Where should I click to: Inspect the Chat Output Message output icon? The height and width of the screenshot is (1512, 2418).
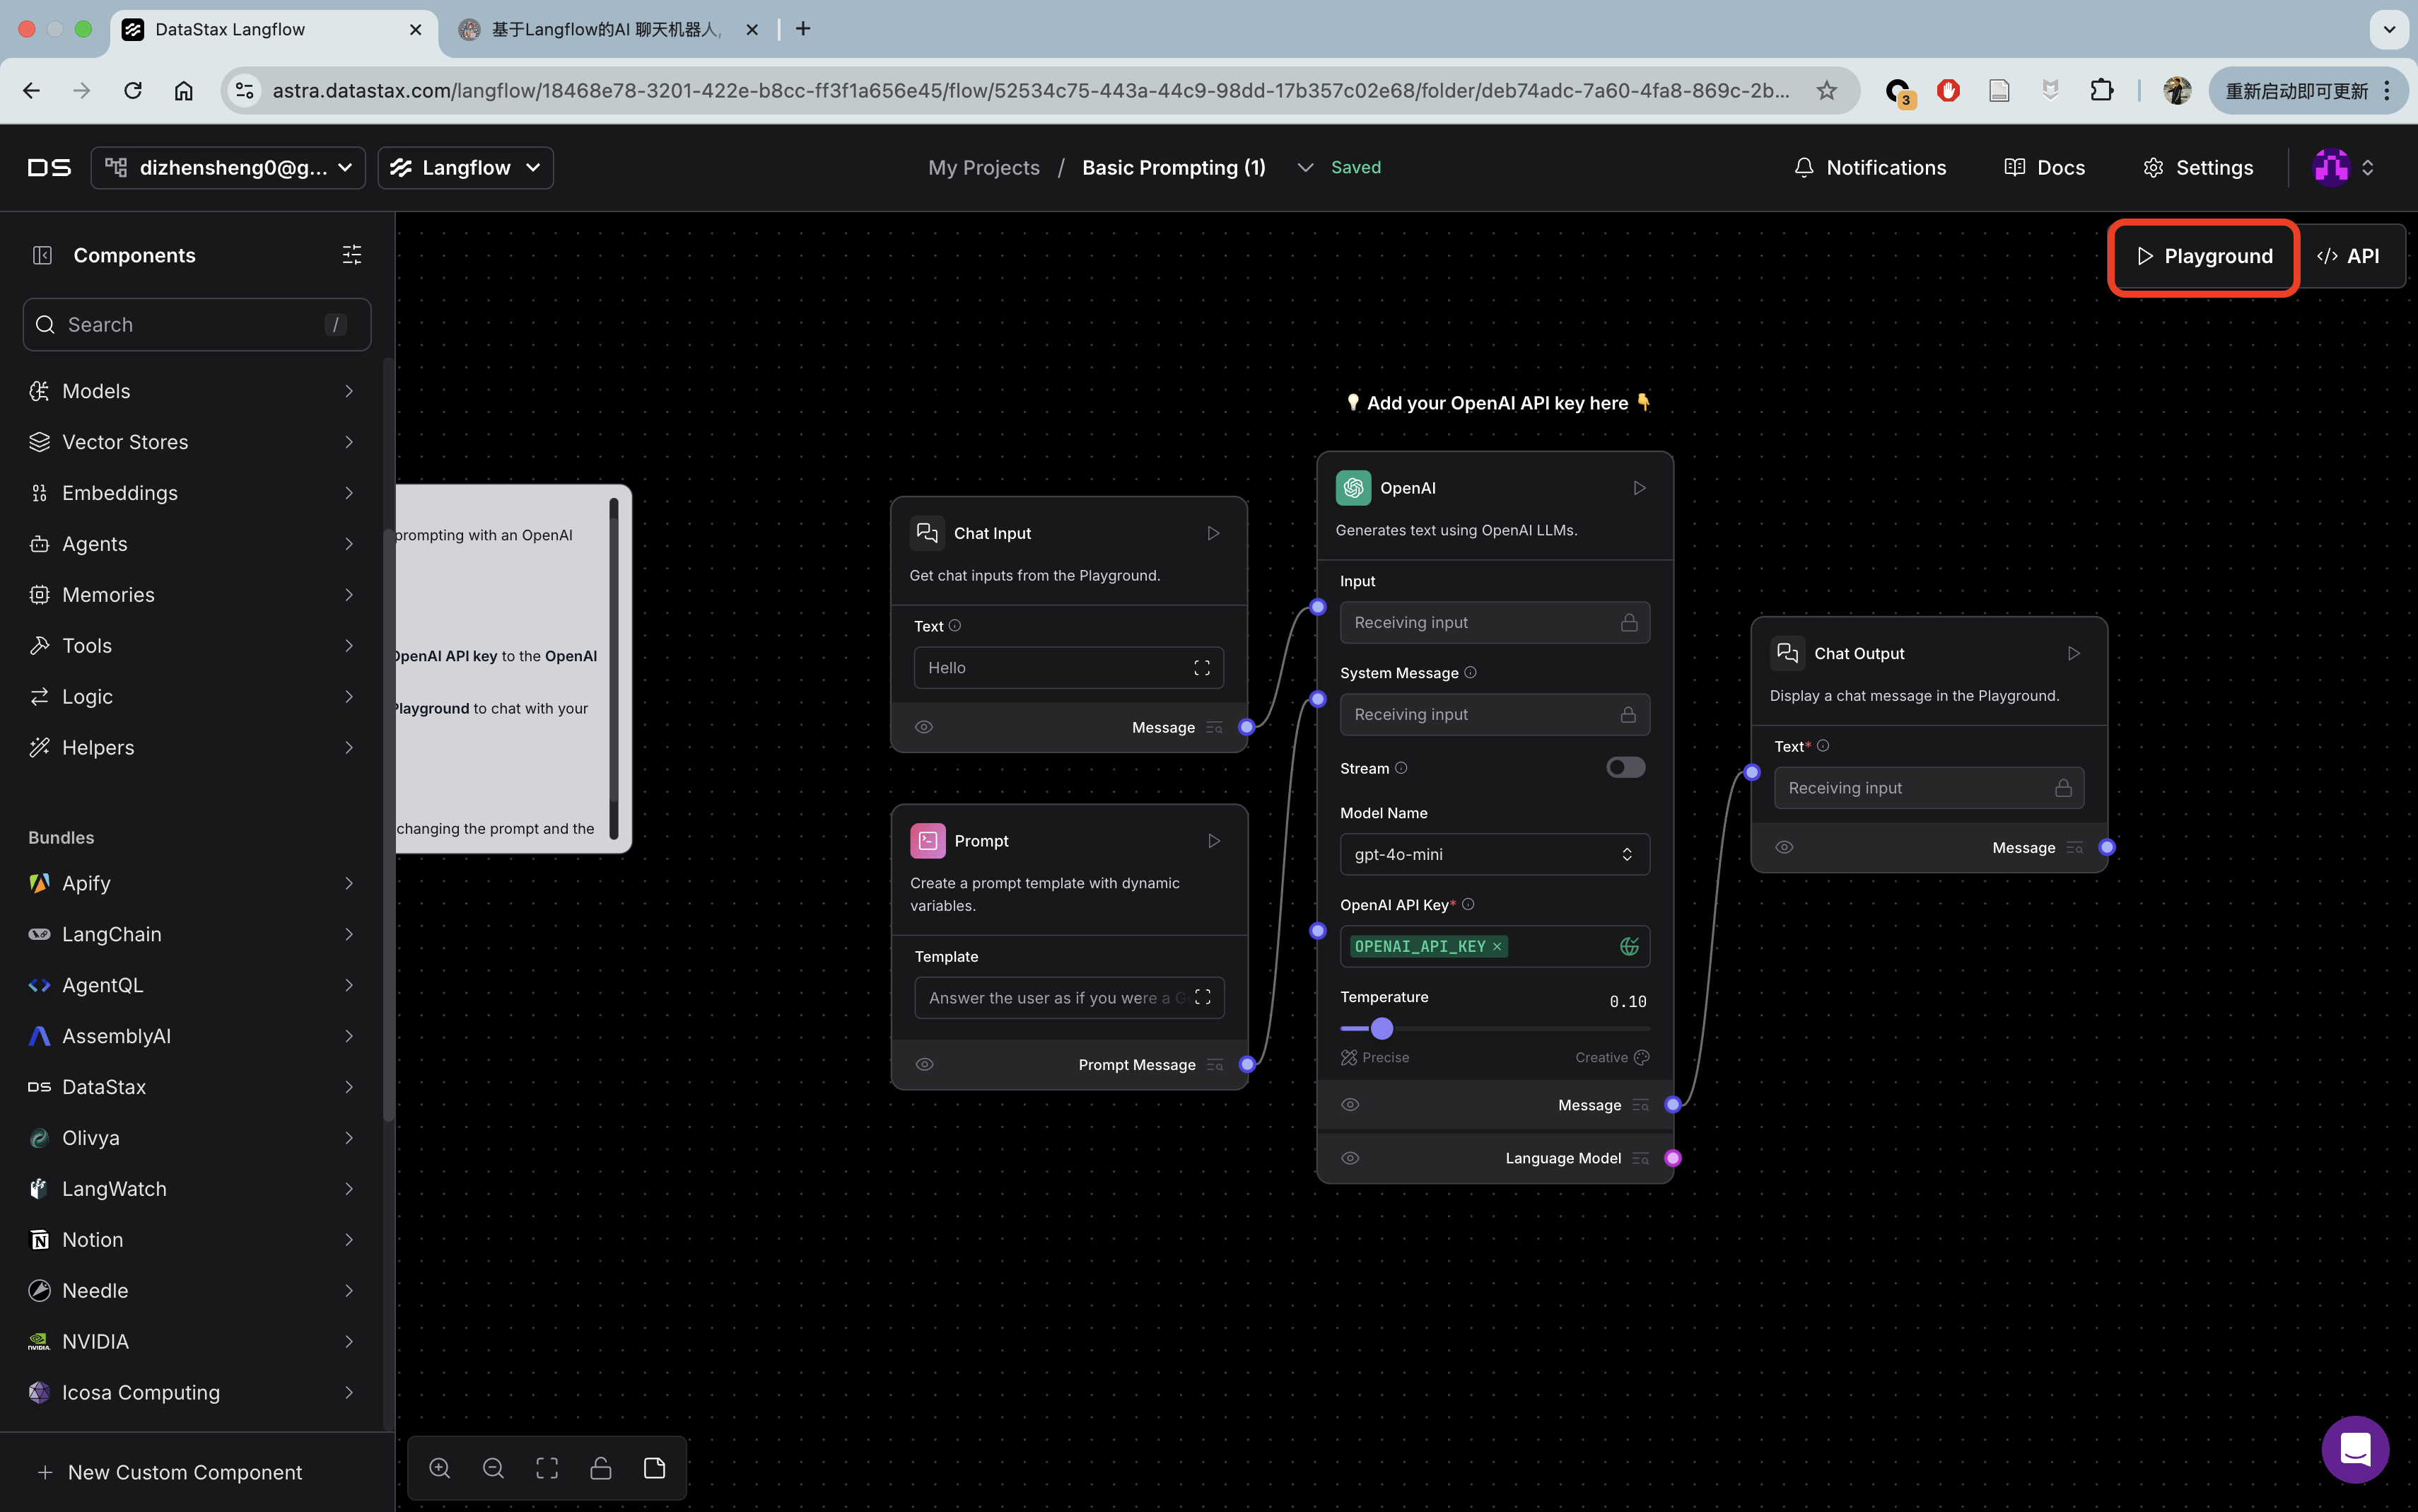2074,847
